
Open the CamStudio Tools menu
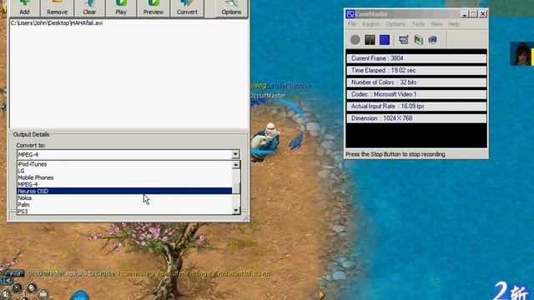(418, 24)
